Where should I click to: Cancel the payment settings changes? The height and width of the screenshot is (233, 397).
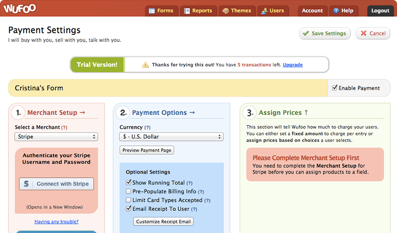(x=372, y=33)
